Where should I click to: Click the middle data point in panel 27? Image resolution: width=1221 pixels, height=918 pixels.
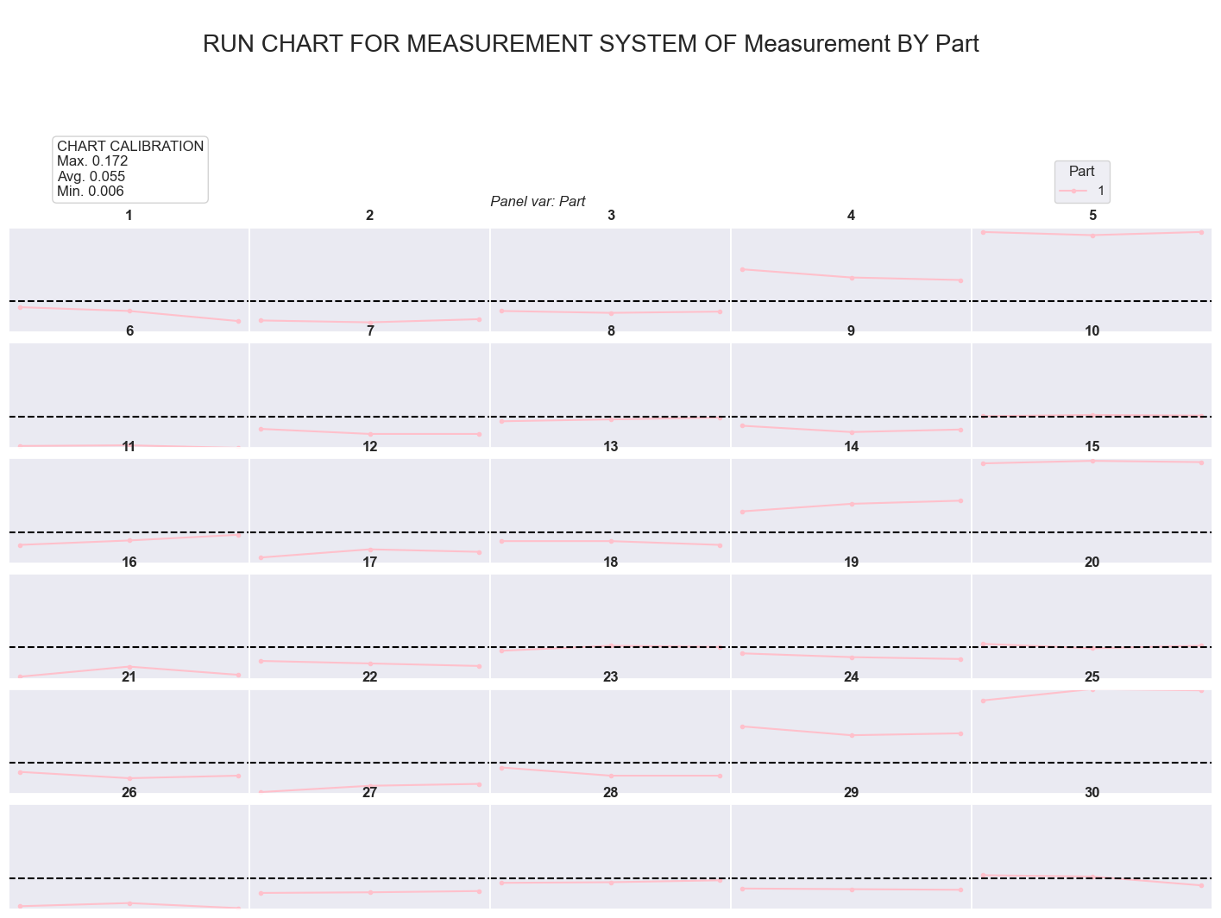click(x=370, y=892)
